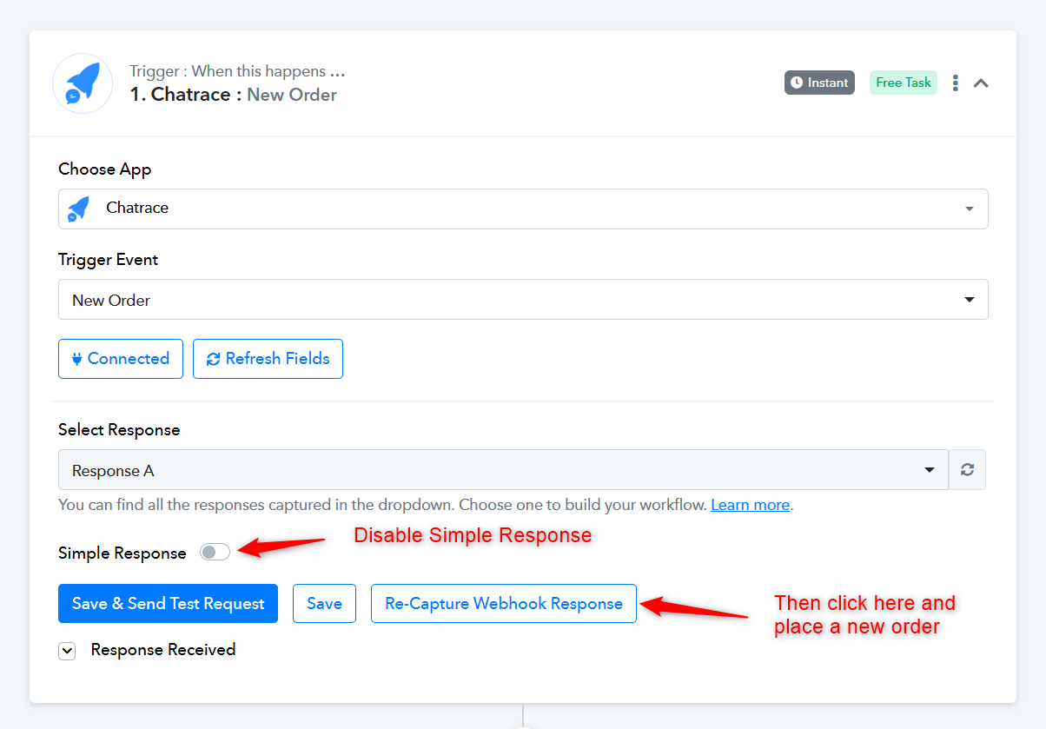The image size is (1046, 729).
Task: Open the Select Response dropdown
Action: (x=503, y=470)
